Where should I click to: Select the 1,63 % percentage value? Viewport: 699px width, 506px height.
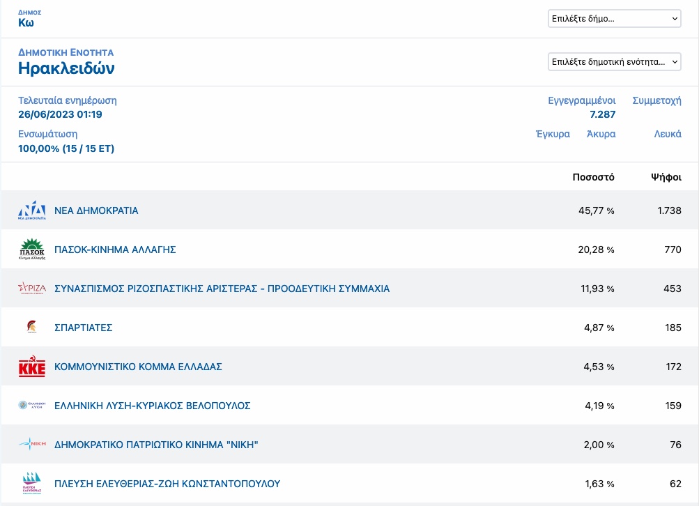[x=599, y=484]
